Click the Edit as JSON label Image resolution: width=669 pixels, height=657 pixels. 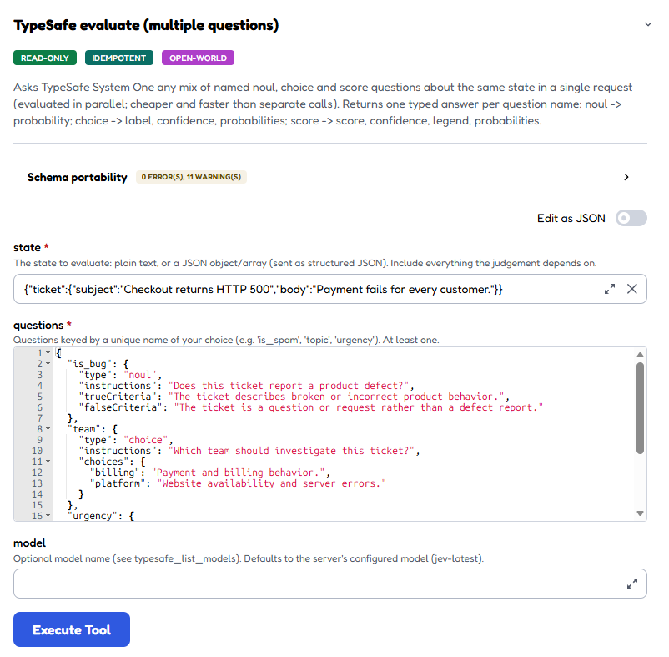tap(571, 218)
